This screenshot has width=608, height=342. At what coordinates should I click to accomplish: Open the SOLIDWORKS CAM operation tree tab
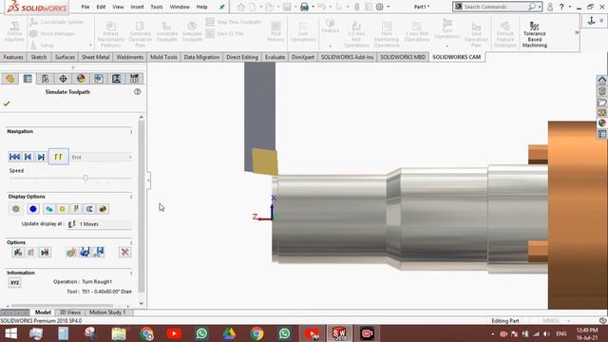point(116,79)
